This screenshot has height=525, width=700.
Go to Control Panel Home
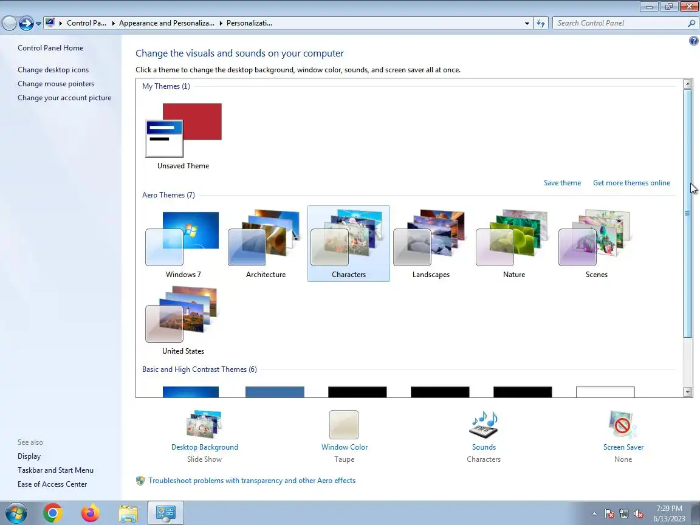(x=50, y=48)
